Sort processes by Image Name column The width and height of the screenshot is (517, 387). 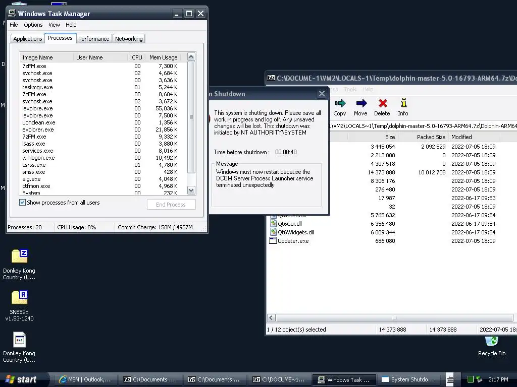click(46, 57)
